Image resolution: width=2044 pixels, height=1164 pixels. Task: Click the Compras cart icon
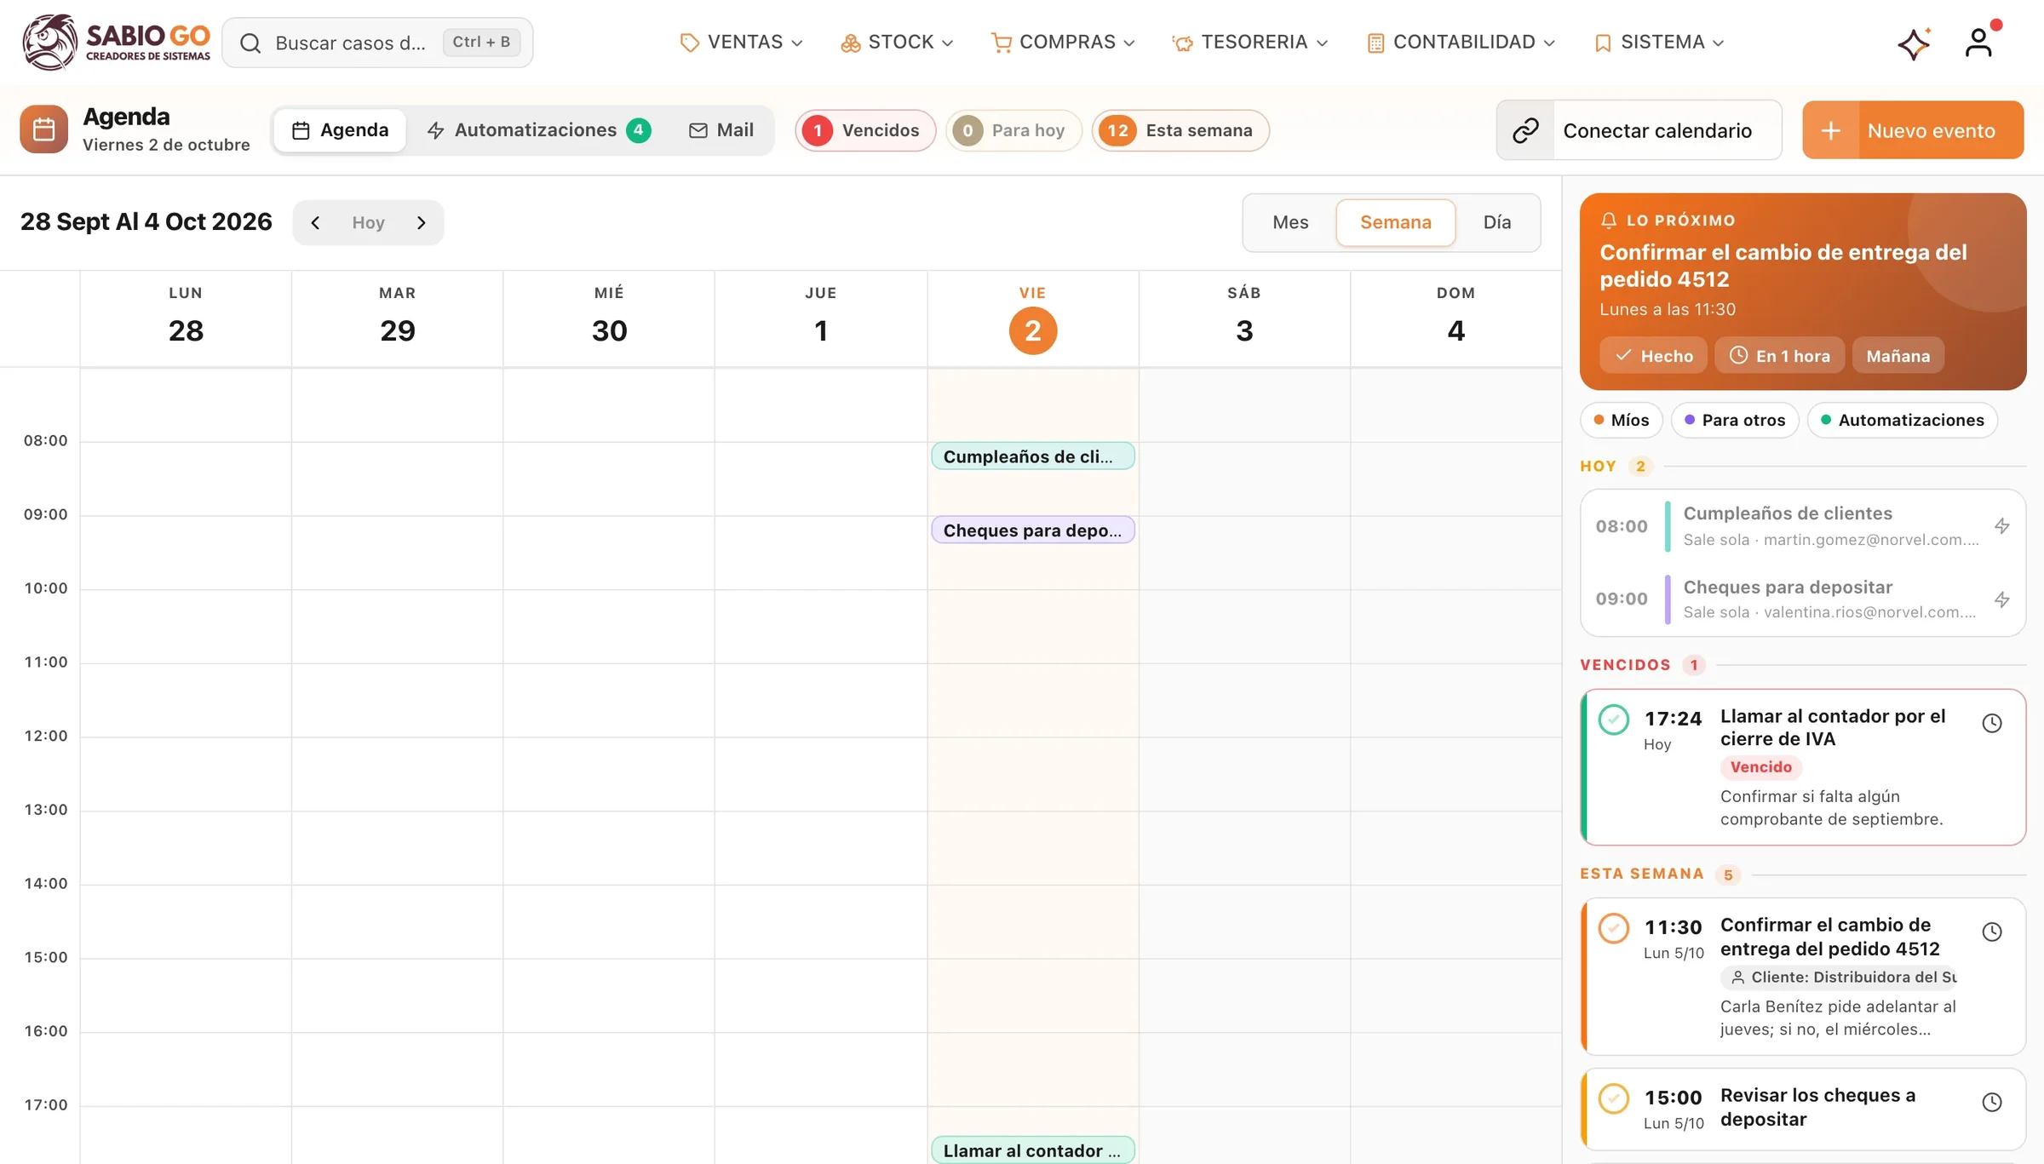click(1002, 43)
